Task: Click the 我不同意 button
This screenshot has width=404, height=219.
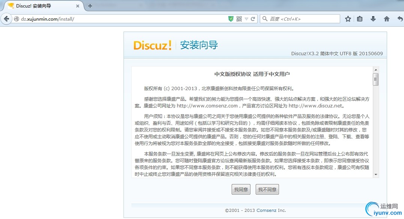Action: click(267, 189)
